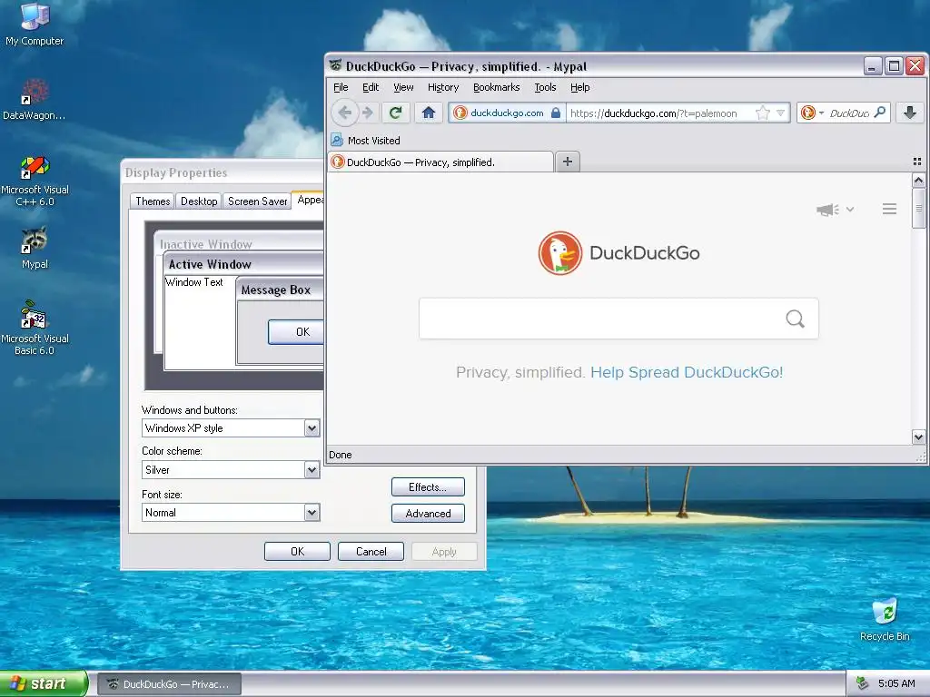
Task: Click the Most Visited bookmark icon
Action: click(x=336, y=141)
